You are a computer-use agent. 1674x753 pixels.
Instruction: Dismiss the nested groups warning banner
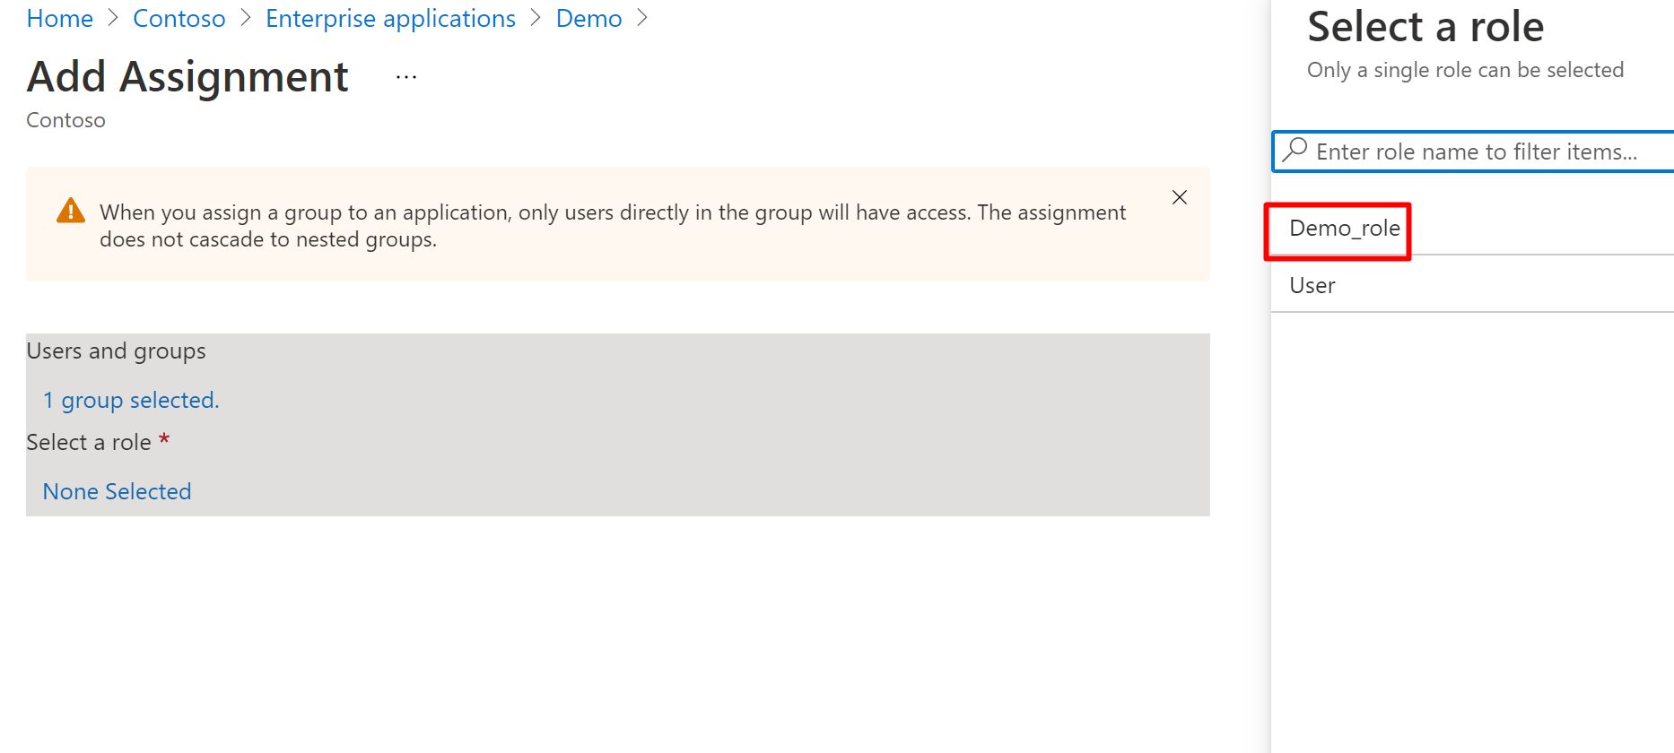1179,197
